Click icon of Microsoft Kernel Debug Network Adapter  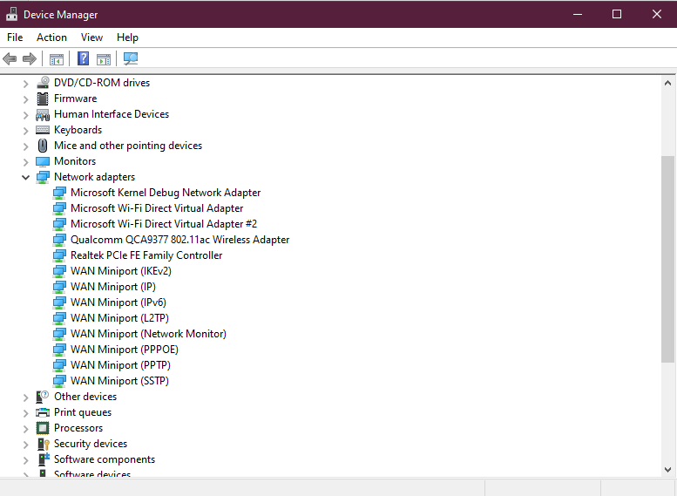click(x=59, y=193)
